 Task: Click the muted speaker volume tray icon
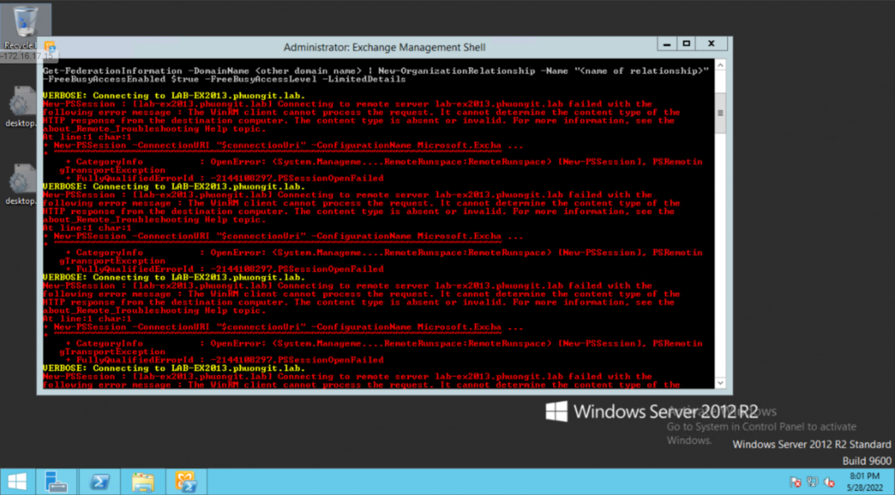(x=829, y=482)
